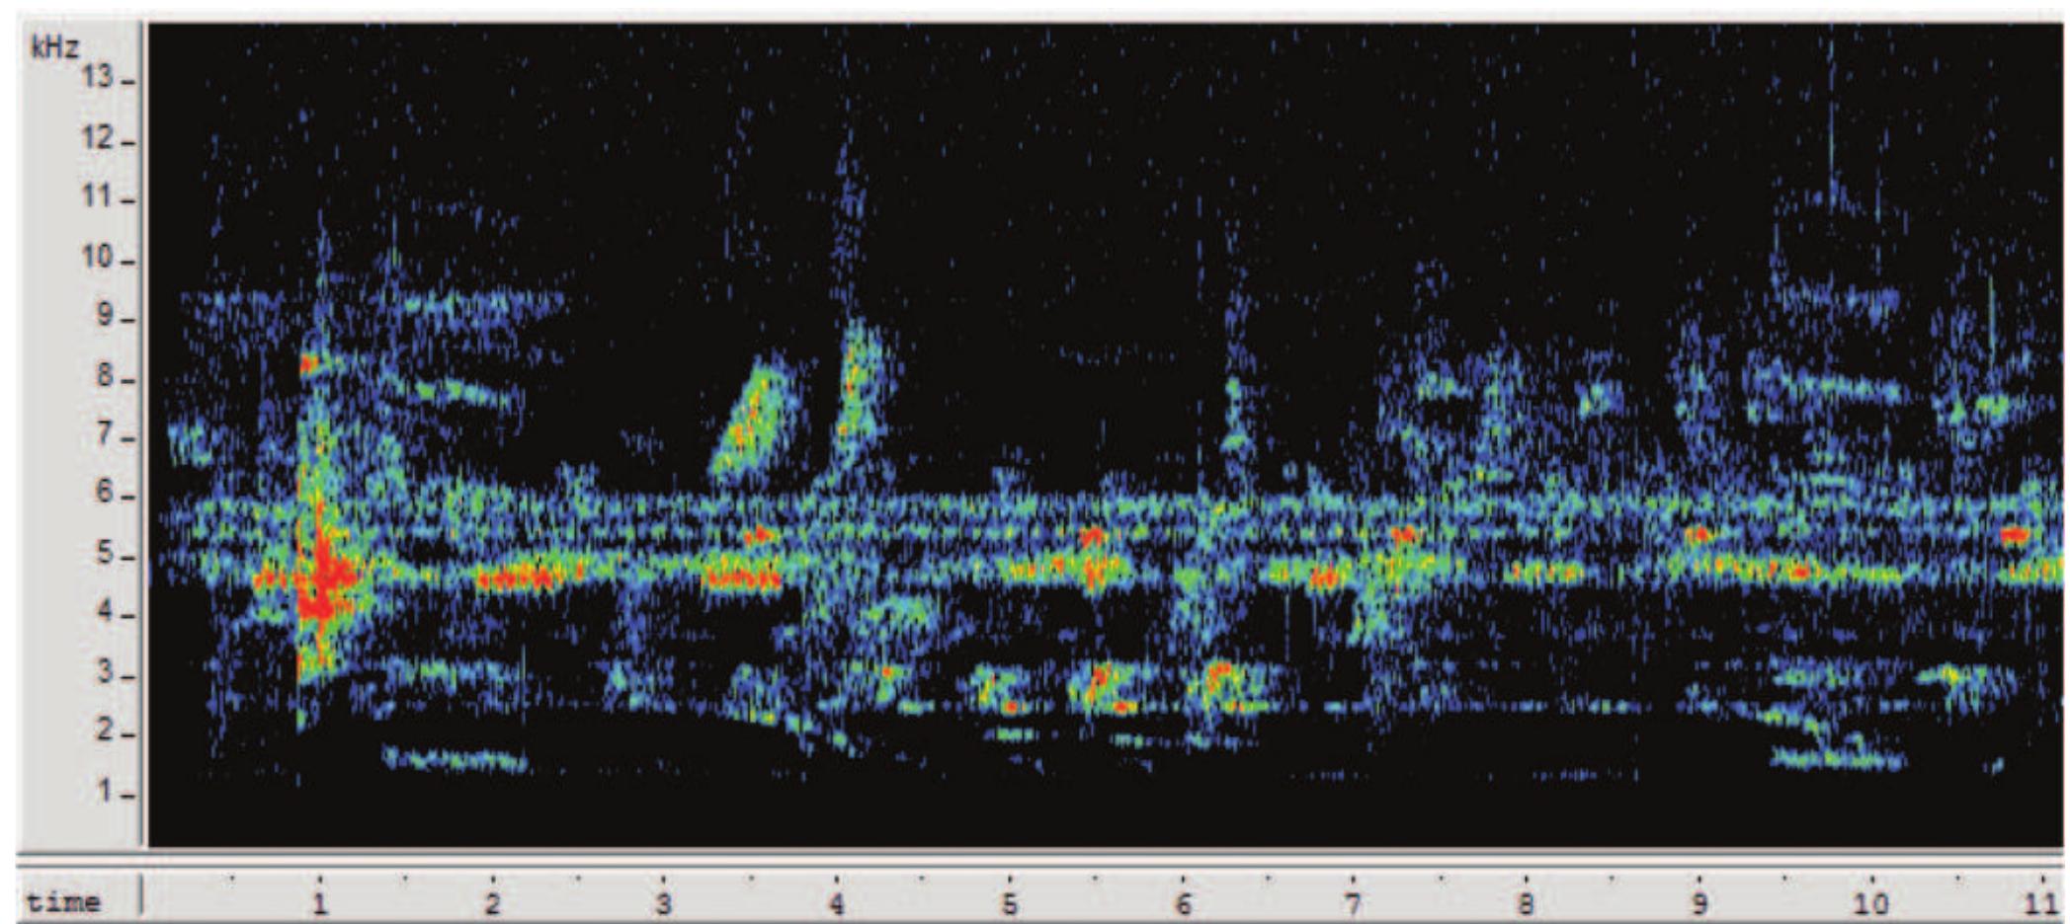
Task: Click the 8 second tick label on the time axis
Action: (x=1527, y=901)
